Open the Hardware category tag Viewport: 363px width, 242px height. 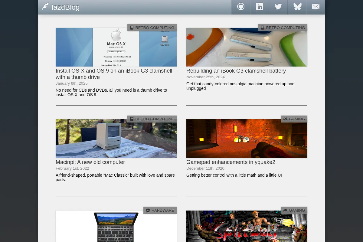[x=160, y=210]
